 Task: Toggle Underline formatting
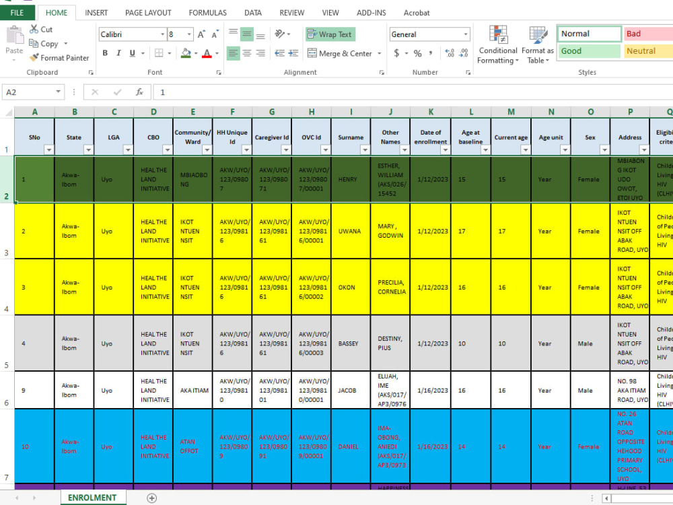(x=132, y=53)
